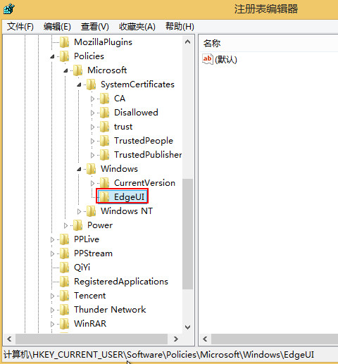Click the TrustedPublisher folder icon

(x=105, y=155)
